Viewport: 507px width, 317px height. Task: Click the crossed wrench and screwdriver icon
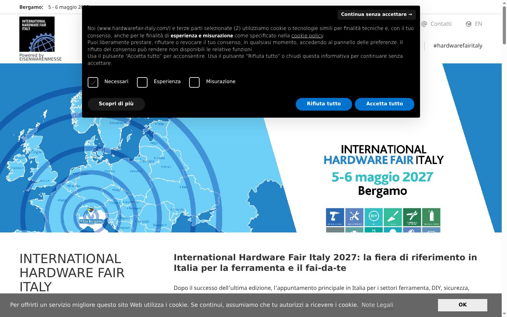(354, 217)
